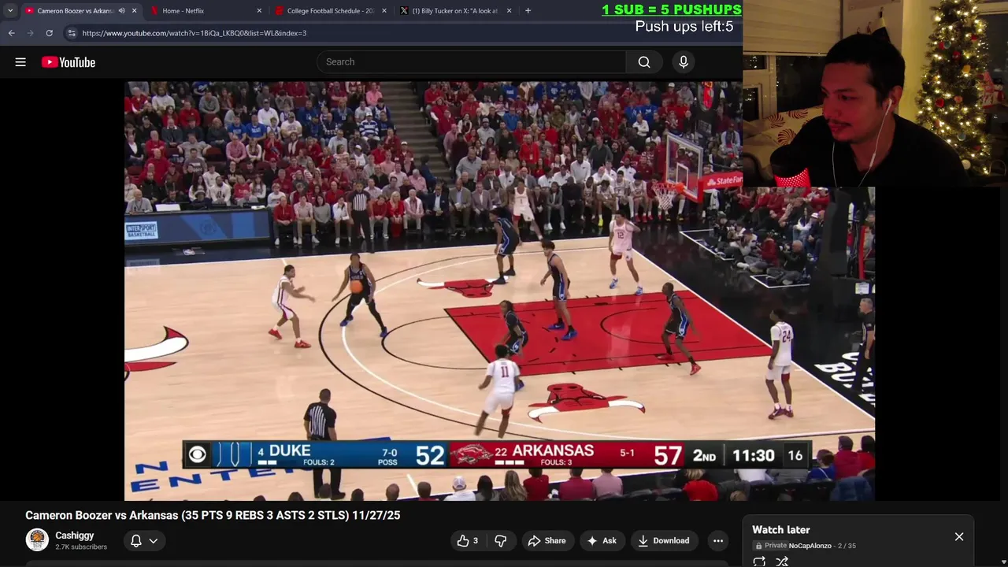Toggle loop for Watch later playlist
The height and width of the screenshot is (567, 1008).
tap(759, 561)
